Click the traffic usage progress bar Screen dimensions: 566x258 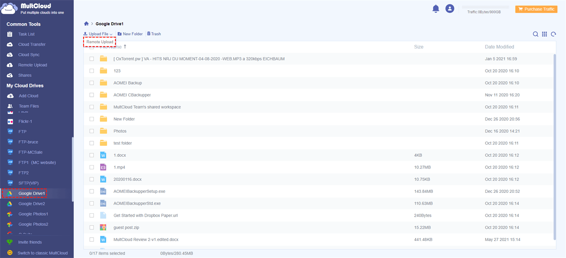485,7
